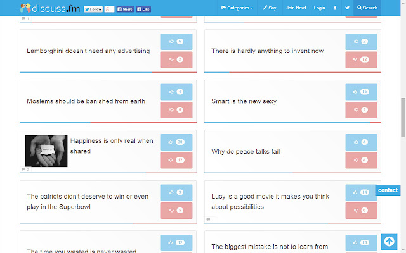Open the Say menu item
Screen dimensions: 406x253
270,8
